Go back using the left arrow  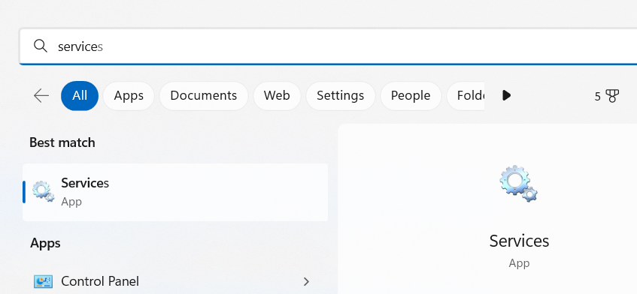tap(41, 95)
